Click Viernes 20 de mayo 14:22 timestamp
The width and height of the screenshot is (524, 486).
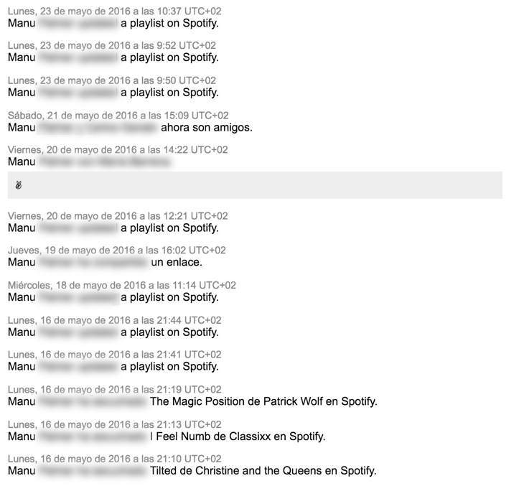[118, 149]
